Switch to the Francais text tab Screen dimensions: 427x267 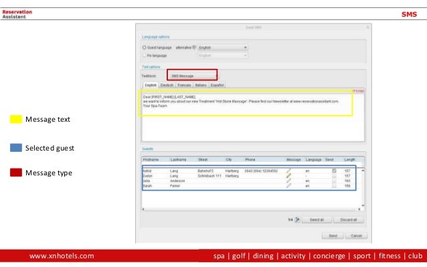coord(184,85)
